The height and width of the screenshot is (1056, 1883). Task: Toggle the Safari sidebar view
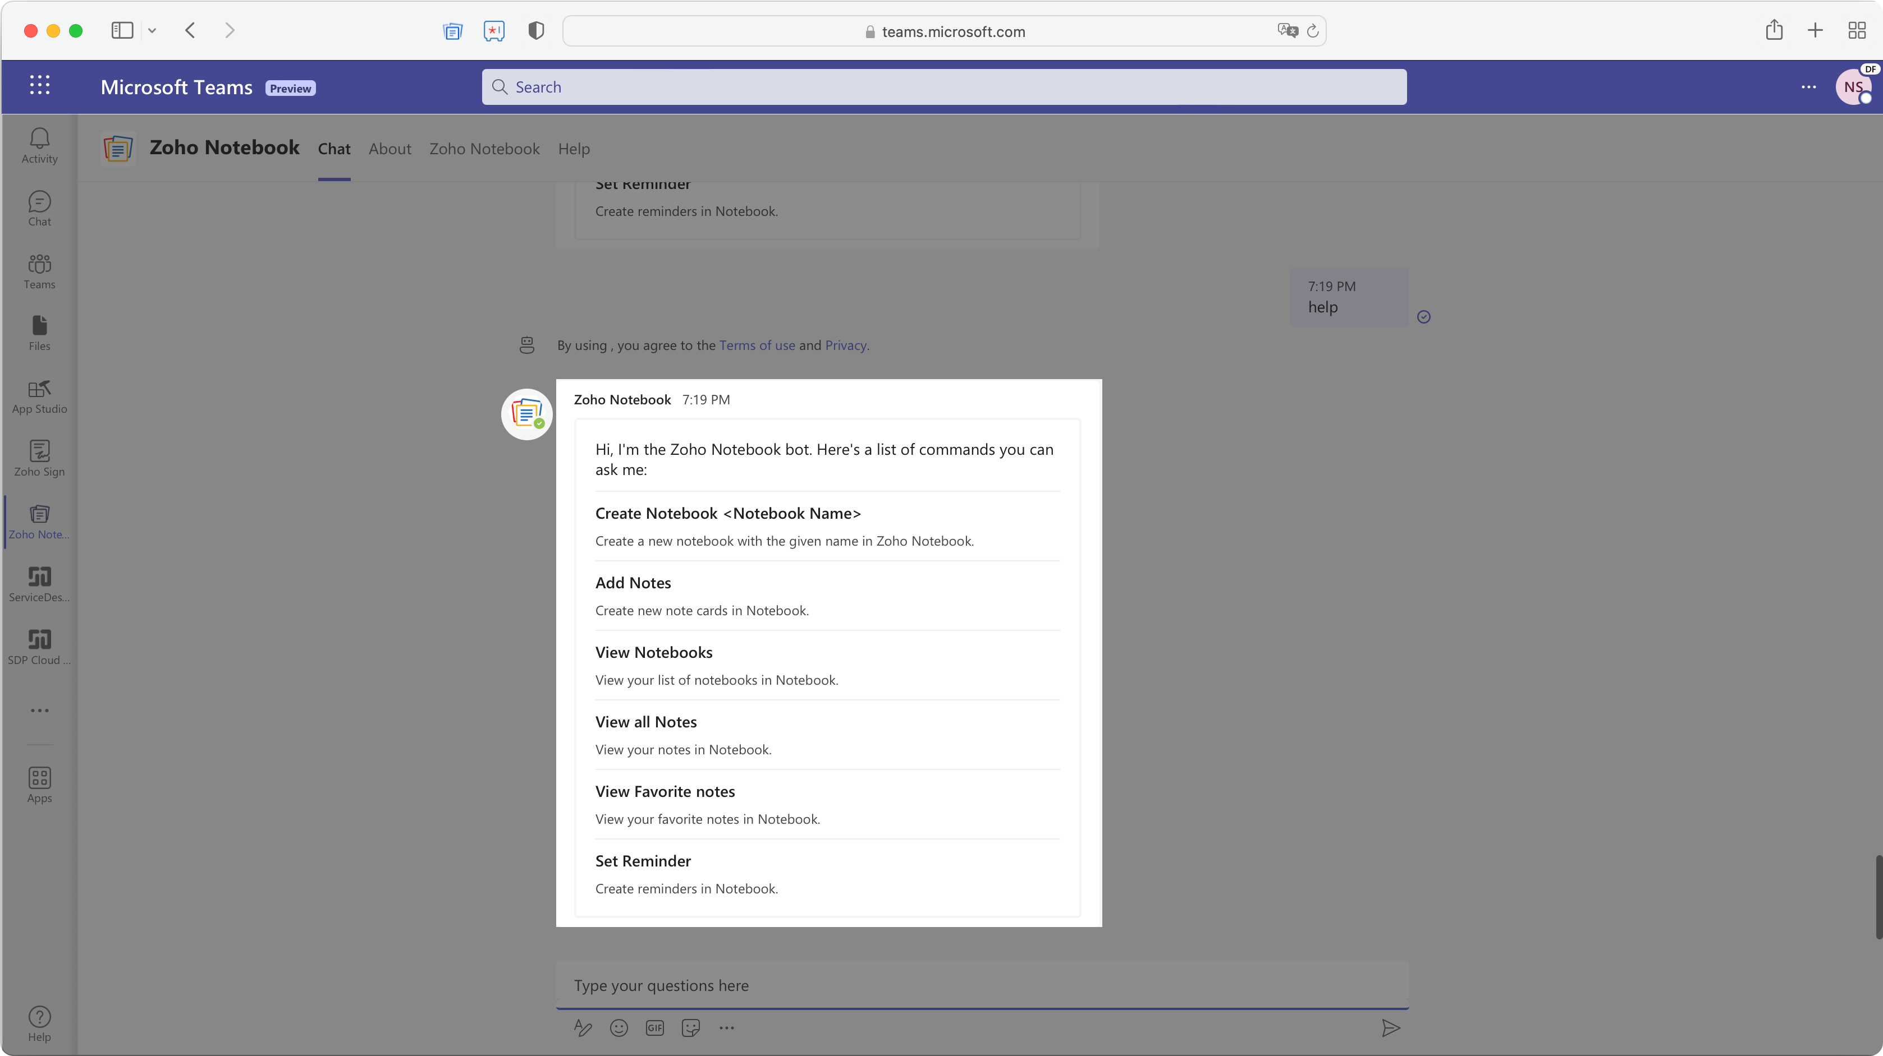pos(122,31)
